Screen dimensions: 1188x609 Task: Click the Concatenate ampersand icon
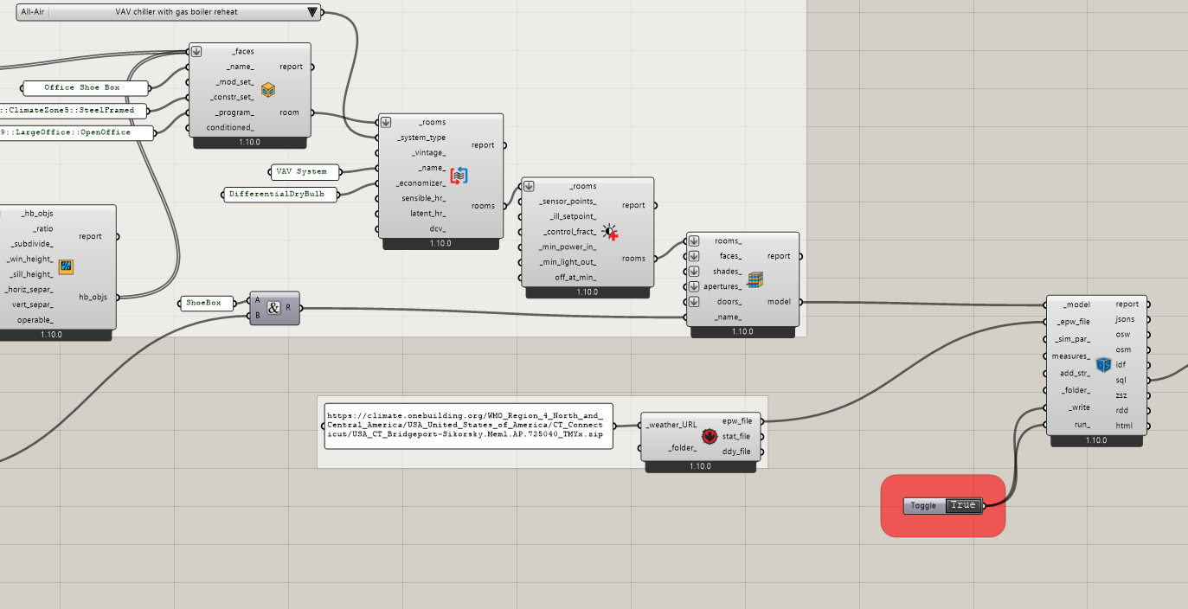tap(274, 308)
